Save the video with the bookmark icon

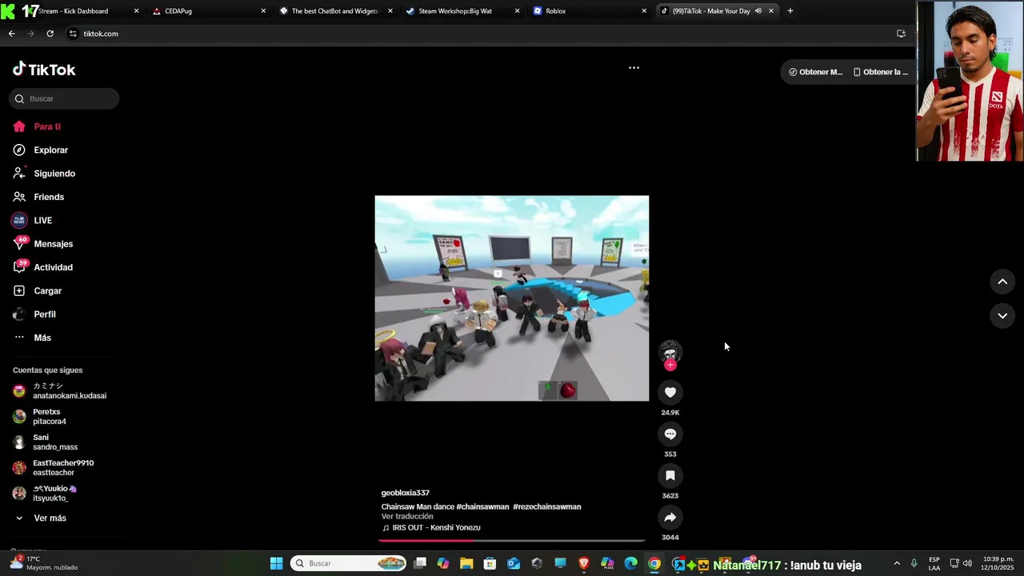[x=670, y=475]
